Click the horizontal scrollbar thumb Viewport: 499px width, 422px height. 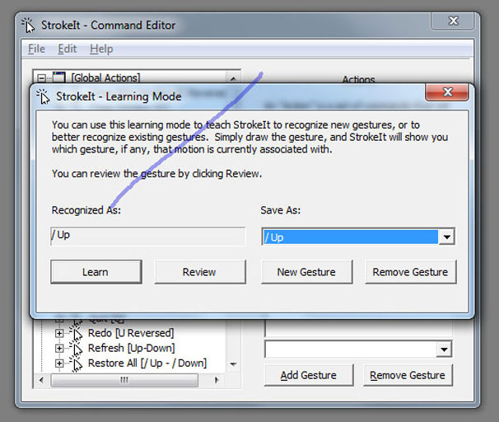[124, 380]
